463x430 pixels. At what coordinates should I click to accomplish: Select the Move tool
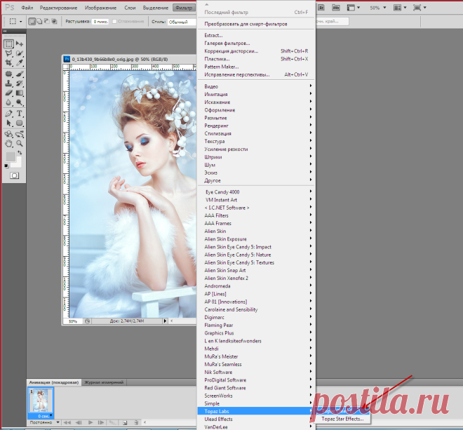click(20, 43)
